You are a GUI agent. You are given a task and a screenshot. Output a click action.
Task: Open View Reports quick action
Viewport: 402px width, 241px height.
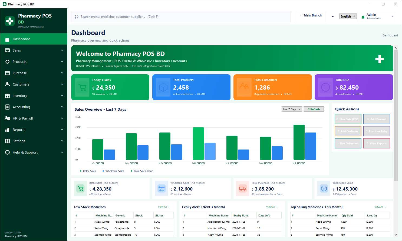(377, 143)
